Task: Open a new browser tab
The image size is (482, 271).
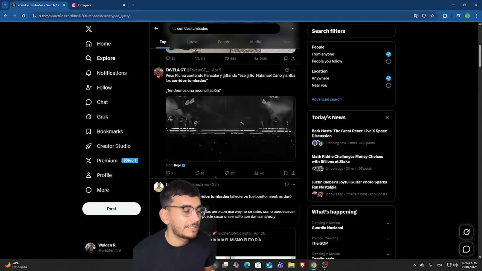Action: (x=133, y=5)
